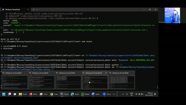This screenshot has width=186, height=105.
Task: Select the second Windows PowerShell preview thumbnail
Action: tap(42, 80)
